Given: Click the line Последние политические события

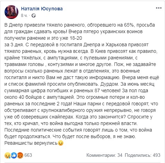Looking at the screenshot, I should [78, 130].
